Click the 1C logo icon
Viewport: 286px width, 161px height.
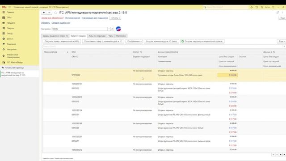4,7
